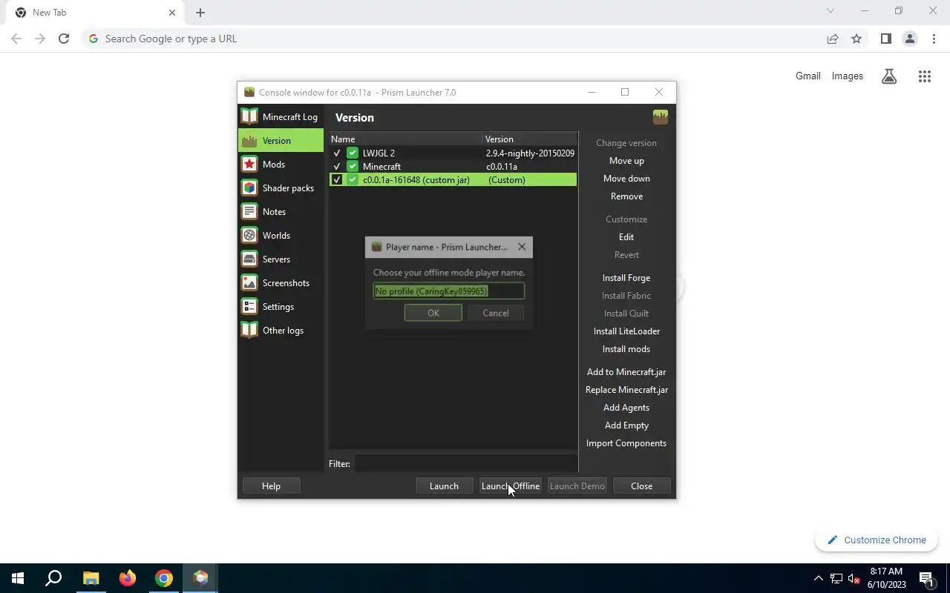Open the Notes page icon
This screenshot has width=950, height=593.
coord(249,212)
